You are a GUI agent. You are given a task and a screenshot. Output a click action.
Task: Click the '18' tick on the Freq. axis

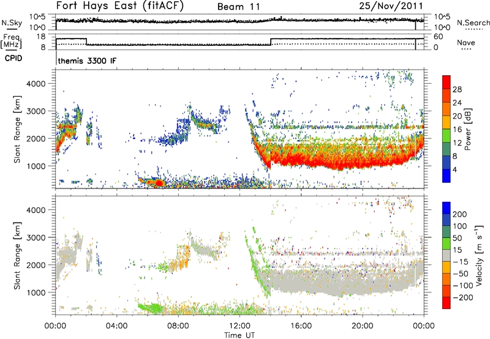coord(41,37)
